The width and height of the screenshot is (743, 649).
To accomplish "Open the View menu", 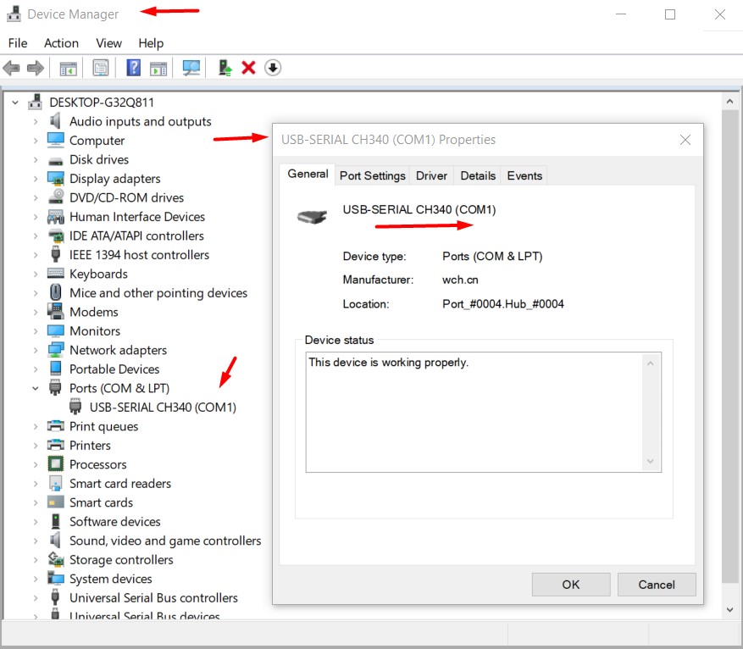I will point(108,43).
